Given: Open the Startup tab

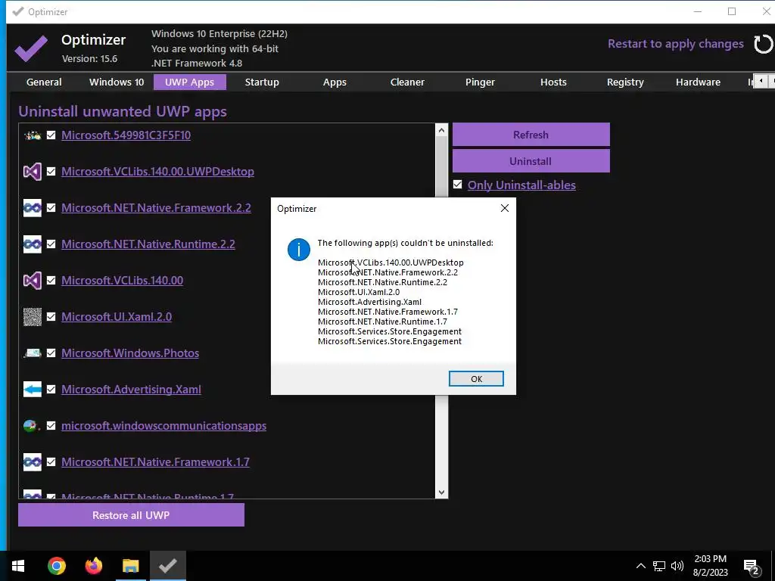Looking at the screenshot, I should tap(262, 82).
